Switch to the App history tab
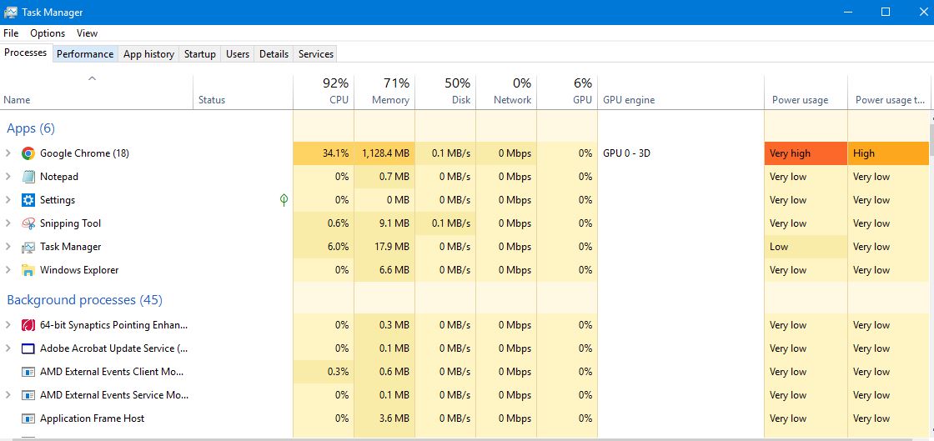The image size is (934, 441). point(149,54)
